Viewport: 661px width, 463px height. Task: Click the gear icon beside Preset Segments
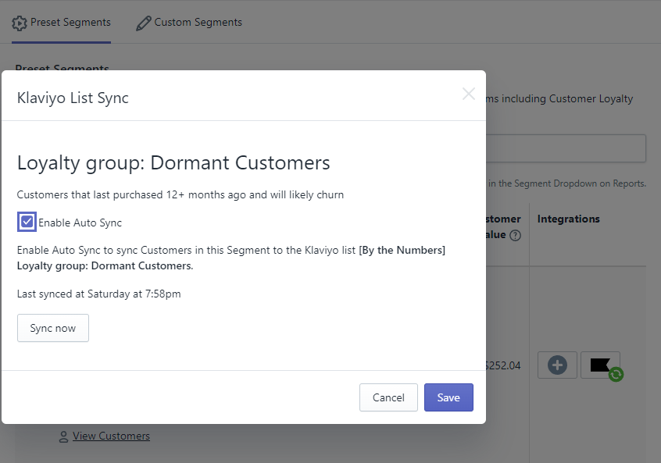click(x=20, y=23)
